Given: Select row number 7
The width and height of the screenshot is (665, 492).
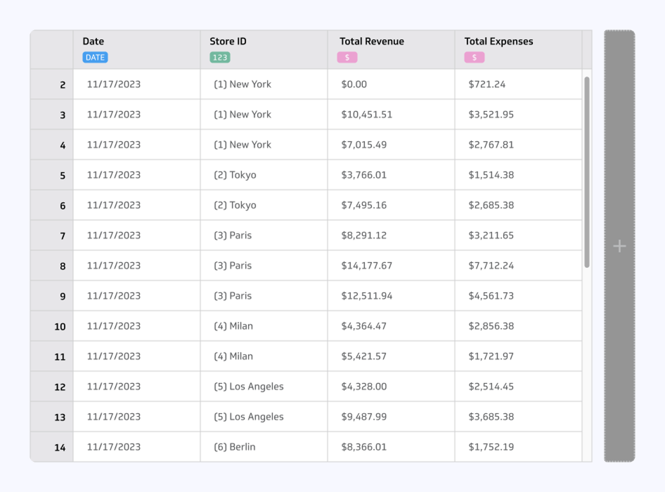Looking at the screenshot, I should click(52, 236).
